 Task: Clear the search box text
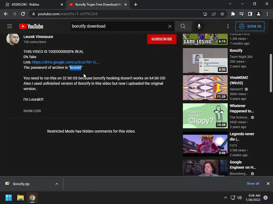coord(170,26)
